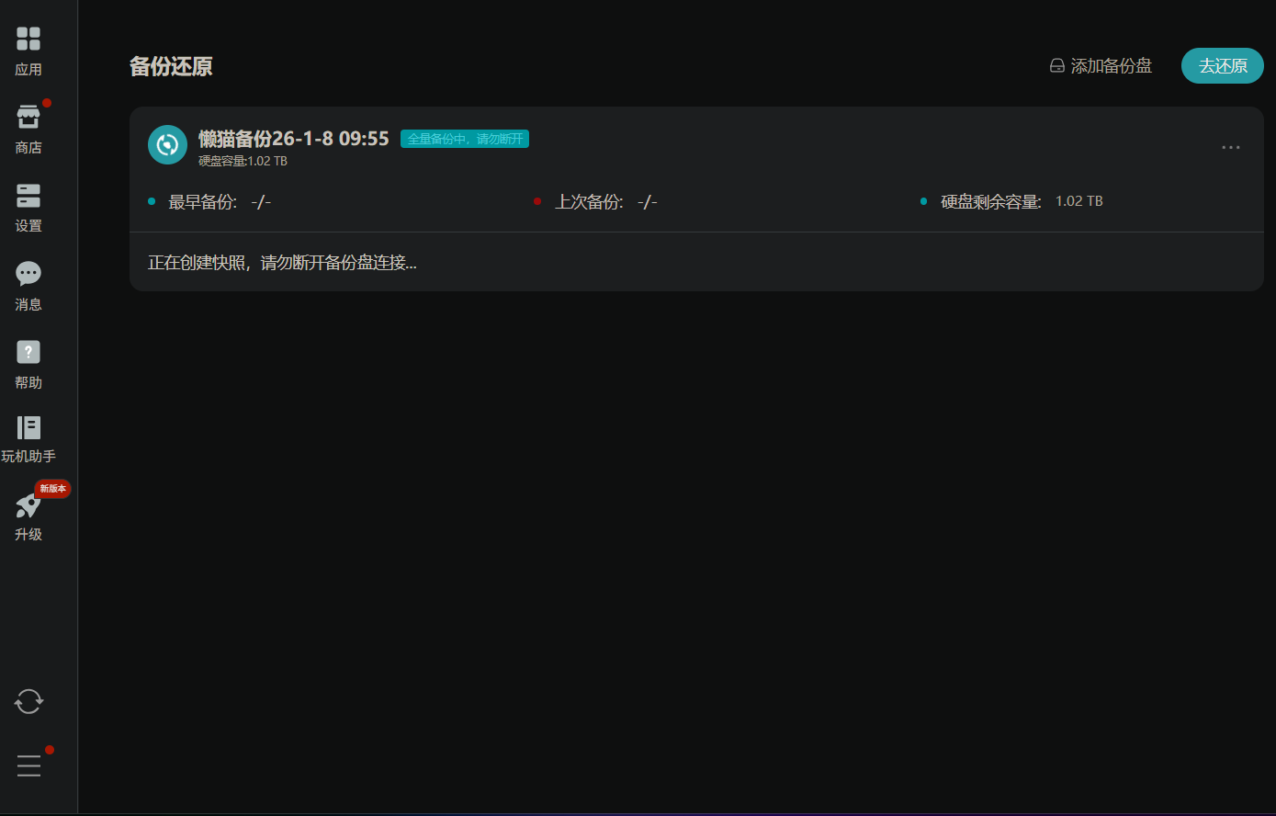The height and width of the screenshot is (816, 1276).
Task: Click the 添加备份盘 button
Action: pyautogui.click(x=1101, y=66)
